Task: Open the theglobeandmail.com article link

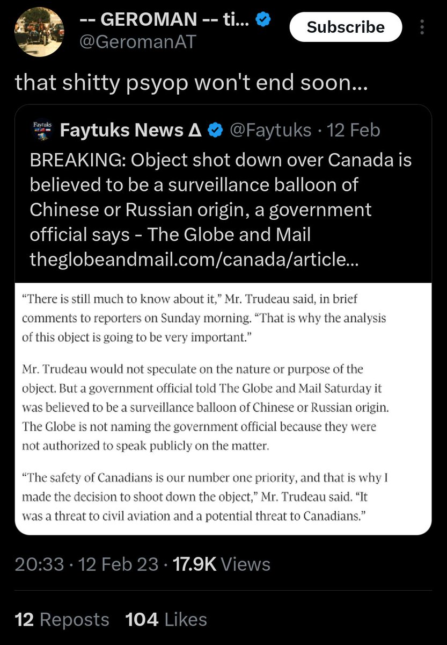Action: pos(195,260)
